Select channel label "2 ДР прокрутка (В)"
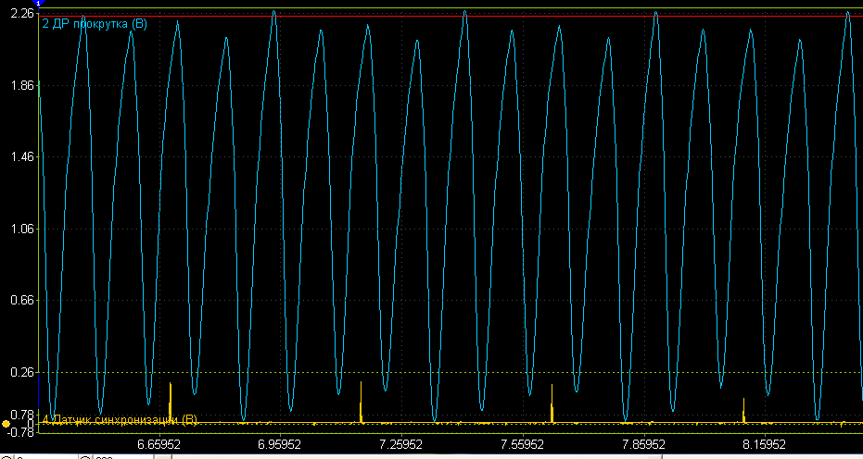 [x=95, y=24]
